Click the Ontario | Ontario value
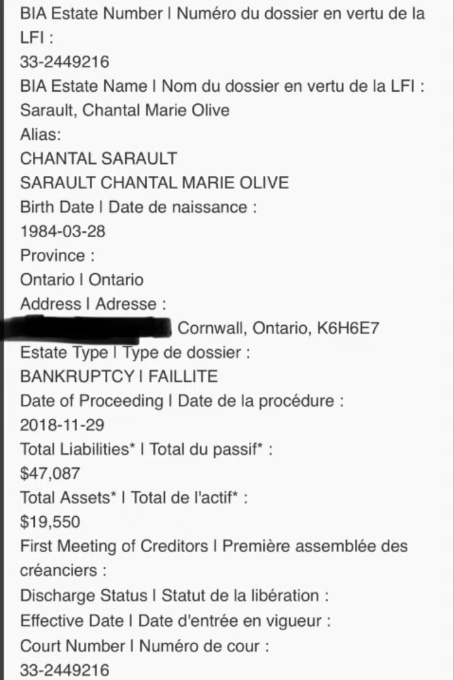Viewport: 454px width, 680px height. 81,280
